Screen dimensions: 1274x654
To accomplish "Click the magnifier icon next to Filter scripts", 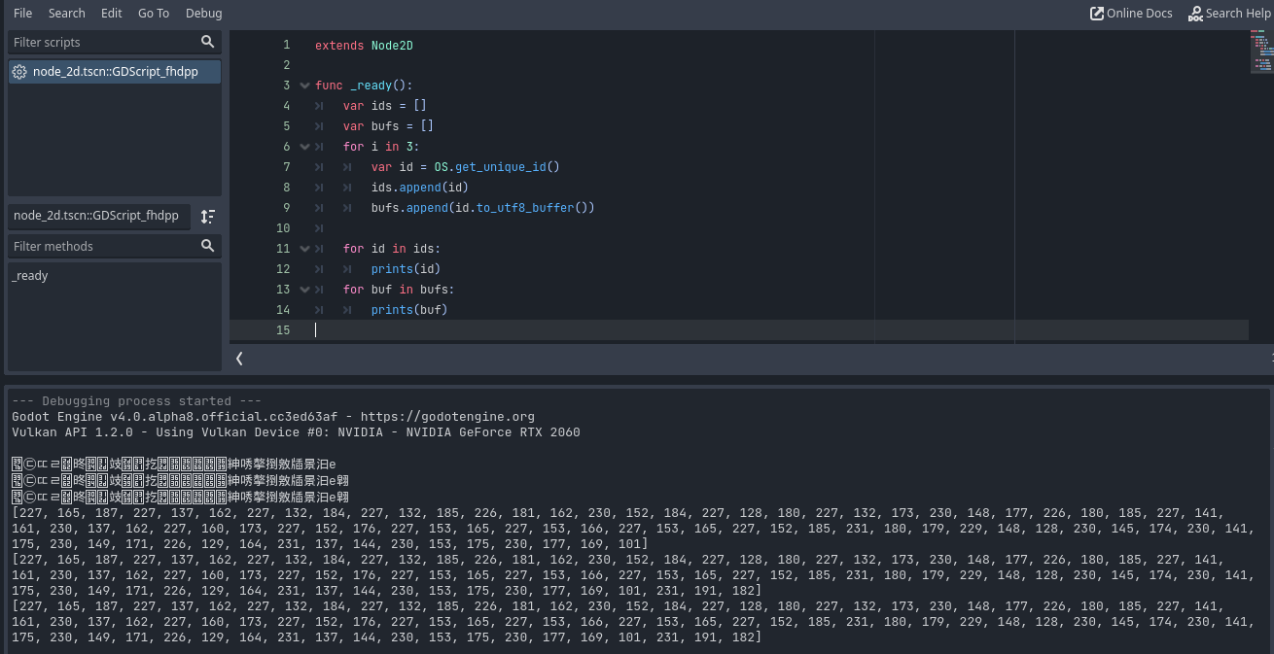I will point(207,42).
